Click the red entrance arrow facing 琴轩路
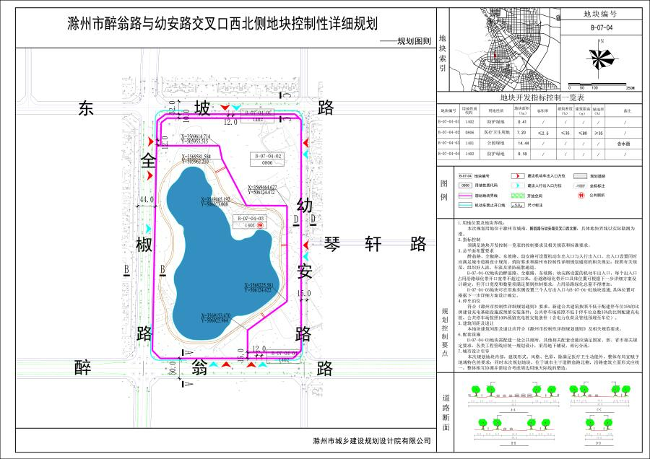 tap(305, 245)
